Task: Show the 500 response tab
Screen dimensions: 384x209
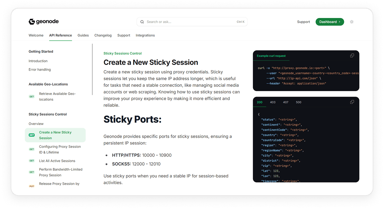Action: pyautogui.click(x=299, y=102)
